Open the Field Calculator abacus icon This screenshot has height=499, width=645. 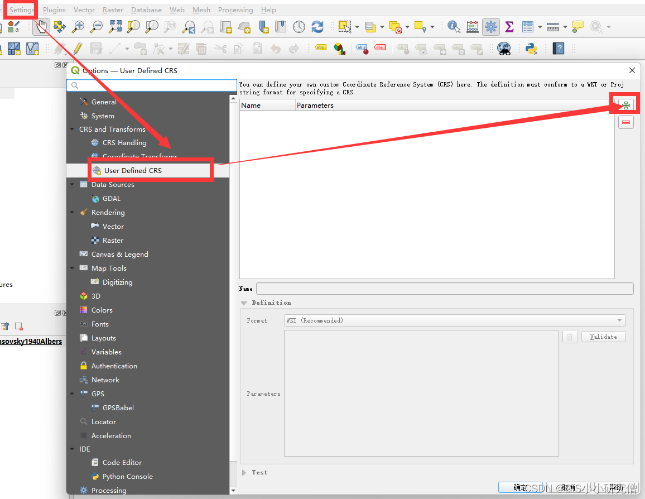click(472, 27)
